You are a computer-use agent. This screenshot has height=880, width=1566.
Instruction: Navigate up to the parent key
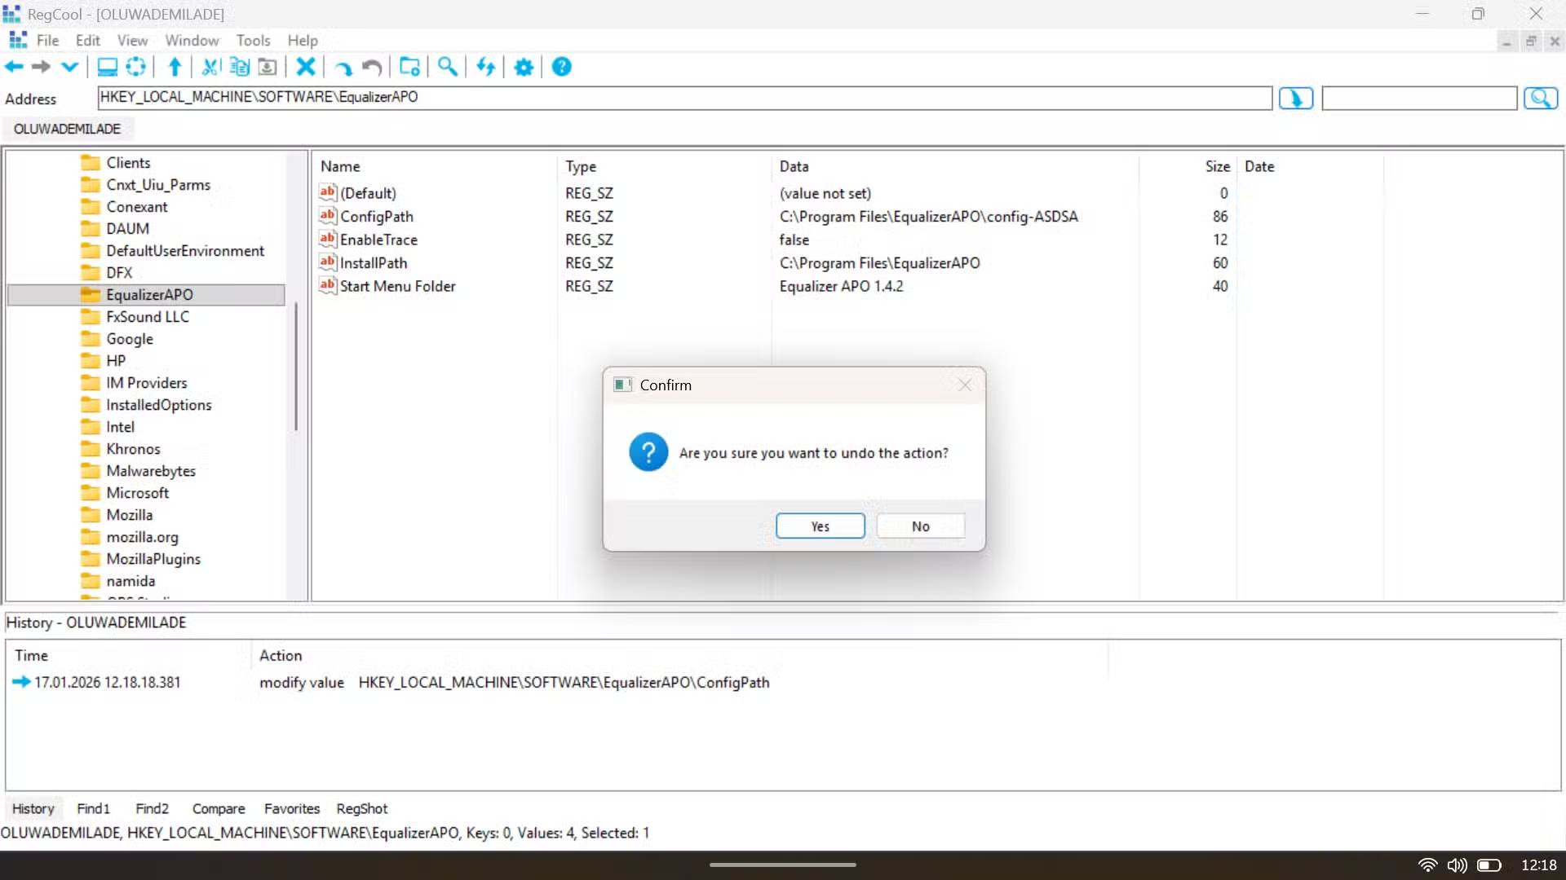pyautogui.click(x=174, y=67)
